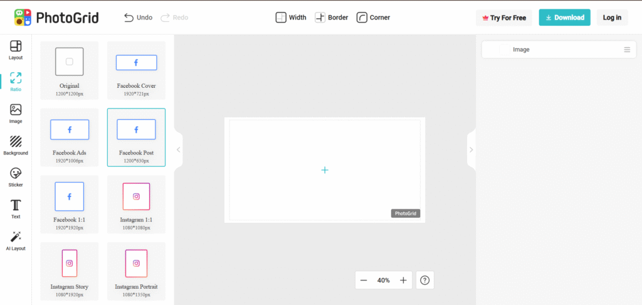
Task: Select the Facebook Post ratio
Action: pos(136,137)
